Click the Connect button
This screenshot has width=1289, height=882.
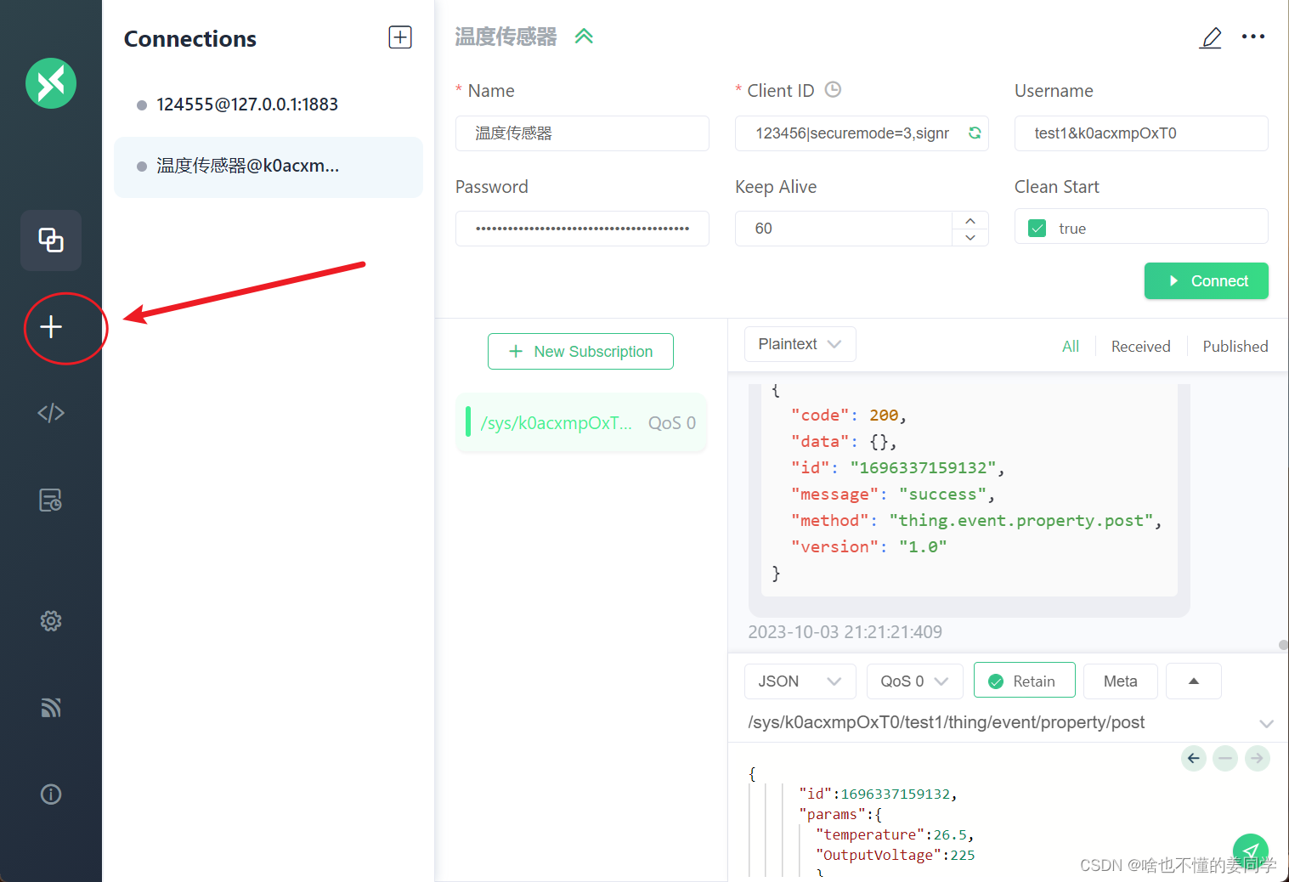point(1206,280)
